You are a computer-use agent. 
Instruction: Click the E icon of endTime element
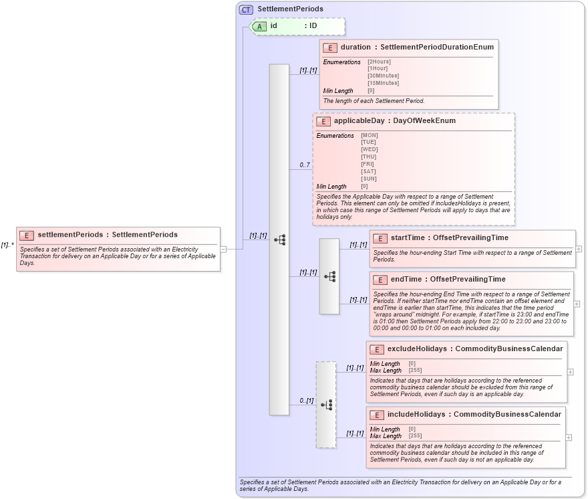coord(380,280)
